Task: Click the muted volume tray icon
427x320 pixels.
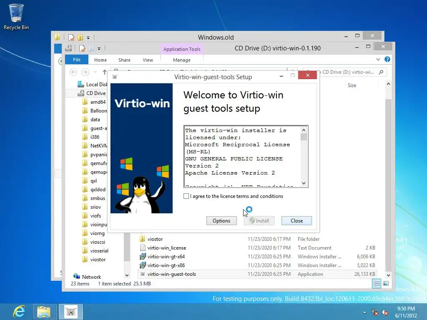Action: pyautogui.click(x=385, y=312)
